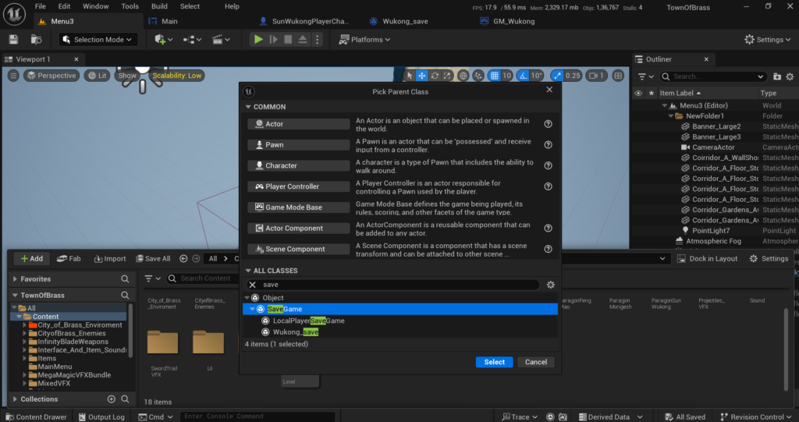Open the cinematics clapperboard dropdown

(221, 39)
